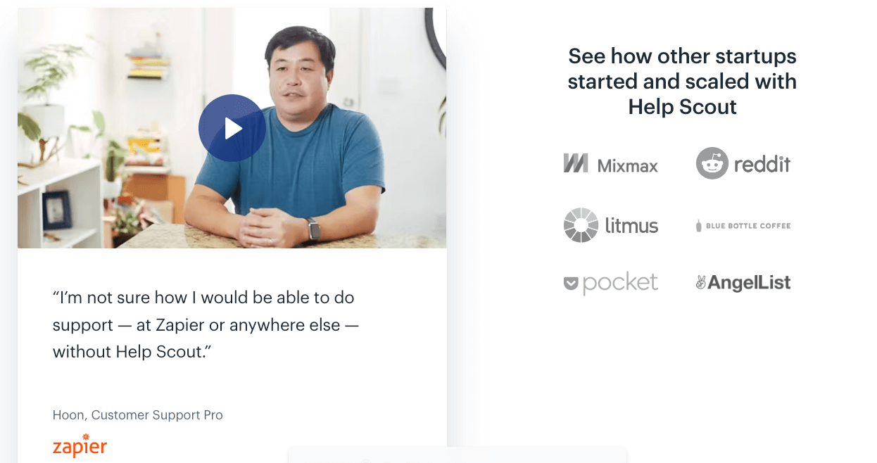Click the smartwatch on the man's wrist

coord(313,229)
